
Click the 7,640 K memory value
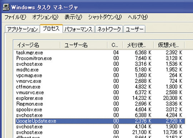(x=143, y=58)
